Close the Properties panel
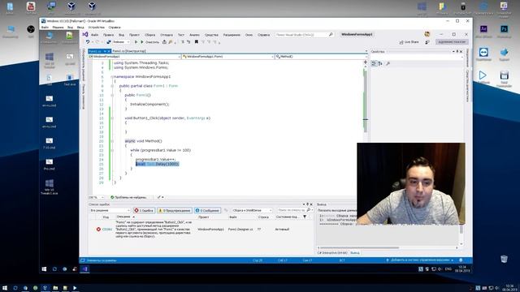520x292 pixels. [461, 52]
